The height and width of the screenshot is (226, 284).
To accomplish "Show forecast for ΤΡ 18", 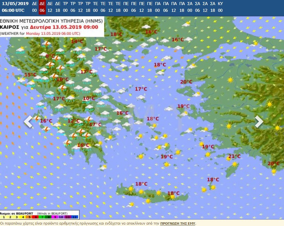I will tap(88, 7).
